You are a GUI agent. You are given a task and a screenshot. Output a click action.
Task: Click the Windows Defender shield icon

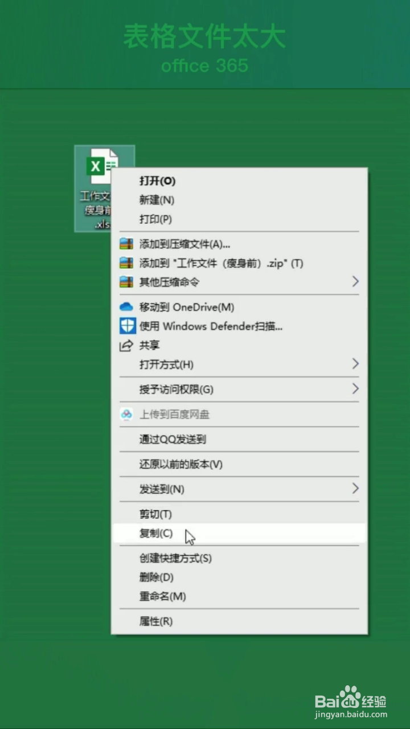click(x=127, y=326)
